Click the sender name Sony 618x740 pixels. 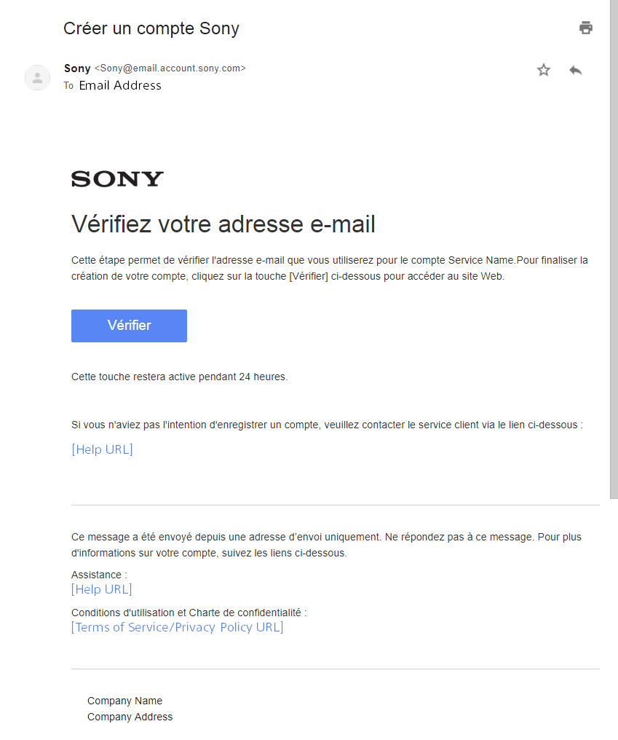coord(77,68)
